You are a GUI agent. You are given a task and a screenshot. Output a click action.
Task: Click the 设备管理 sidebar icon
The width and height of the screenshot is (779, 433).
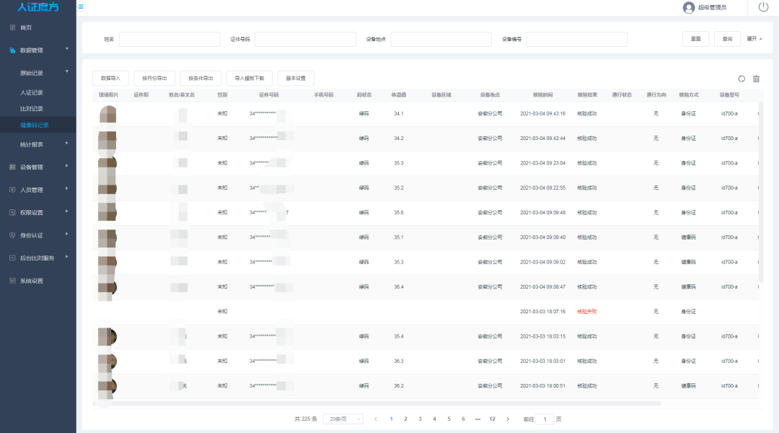tap(12, 167)
